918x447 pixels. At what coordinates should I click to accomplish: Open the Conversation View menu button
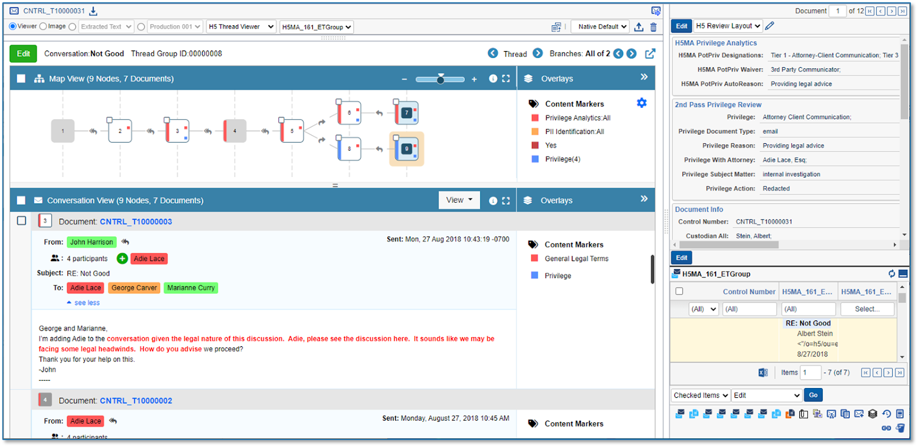pos(460,200)
